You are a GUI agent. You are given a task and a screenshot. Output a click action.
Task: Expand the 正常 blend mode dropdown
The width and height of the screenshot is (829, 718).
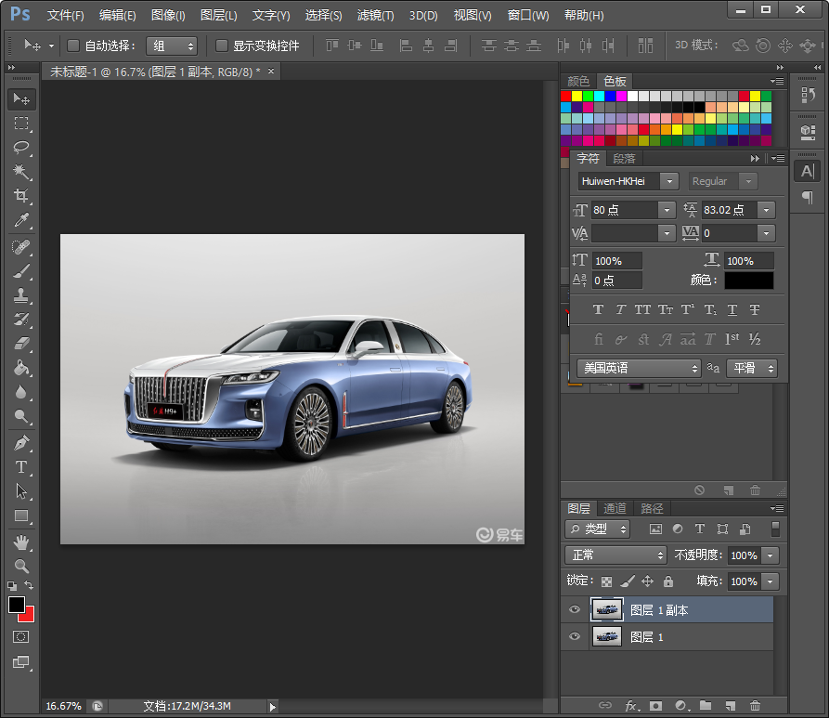pyautogui.click(x=616, y=555)
